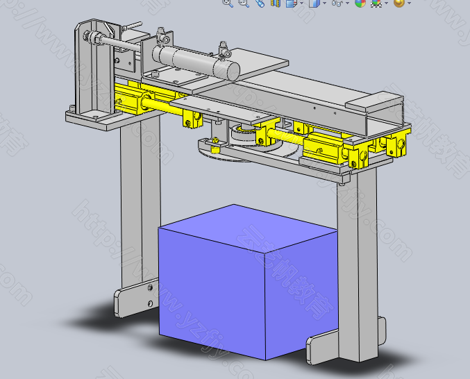Click the Zoom to Fit magnifier icon

[228, 3]
